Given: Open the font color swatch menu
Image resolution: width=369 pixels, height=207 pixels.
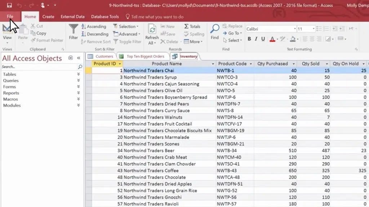Looking at the screenshot, I should coord(277,40).
